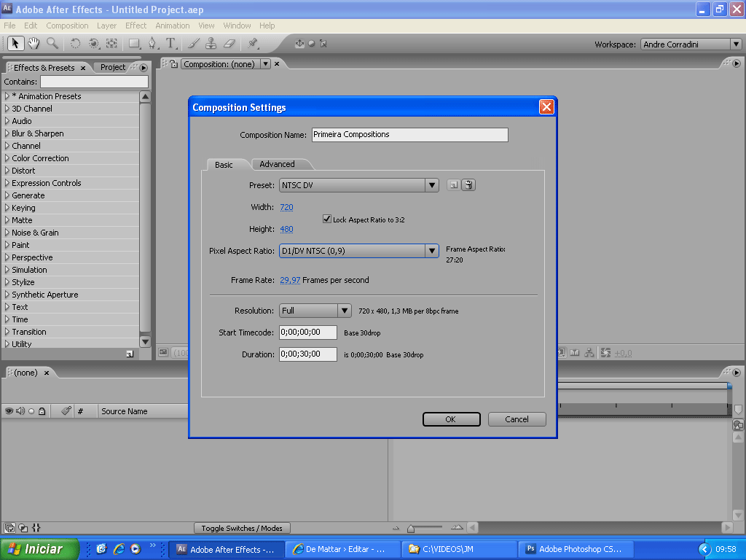The width and height of the screenshot is (746, 560).
Task: Click the Always Preview This View icon
Action: pyautogui.click(x=163, y=352)
